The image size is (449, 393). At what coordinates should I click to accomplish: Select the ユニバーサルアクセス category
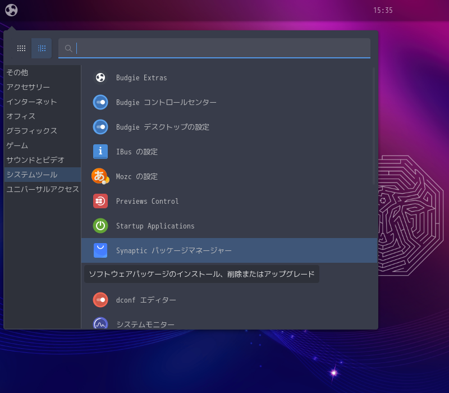pyautogui.click(x=43, y=189)
